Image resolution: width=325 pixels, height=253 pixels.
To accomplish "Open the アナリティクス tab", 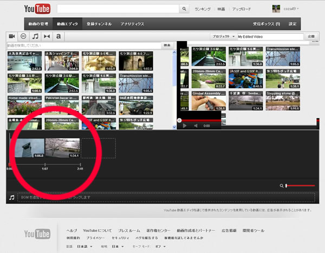I will tap(133, 24).
